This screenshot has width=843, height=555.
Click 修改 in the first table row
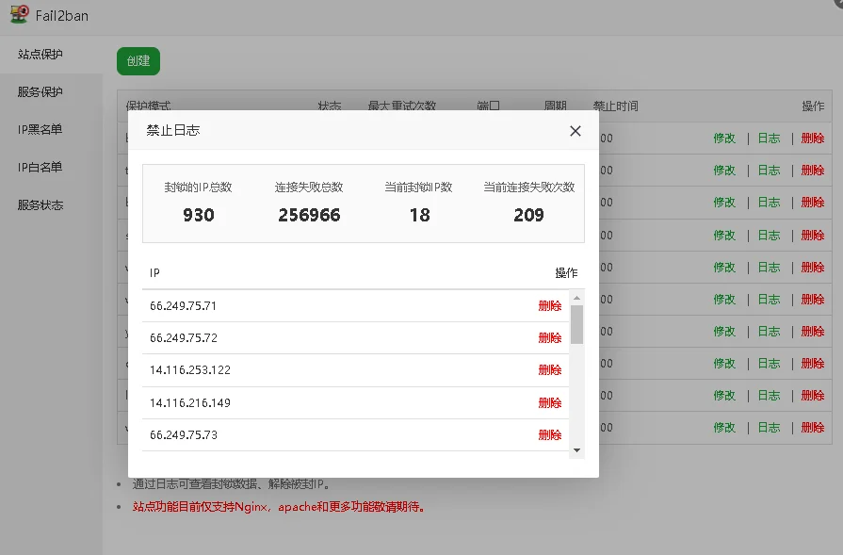click(x=723, y=139)
